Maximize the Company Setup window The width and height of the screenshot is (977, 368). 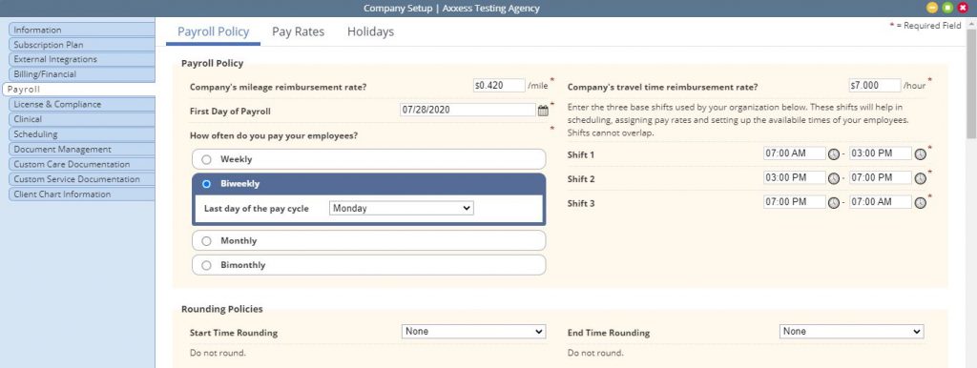[947, 8]
